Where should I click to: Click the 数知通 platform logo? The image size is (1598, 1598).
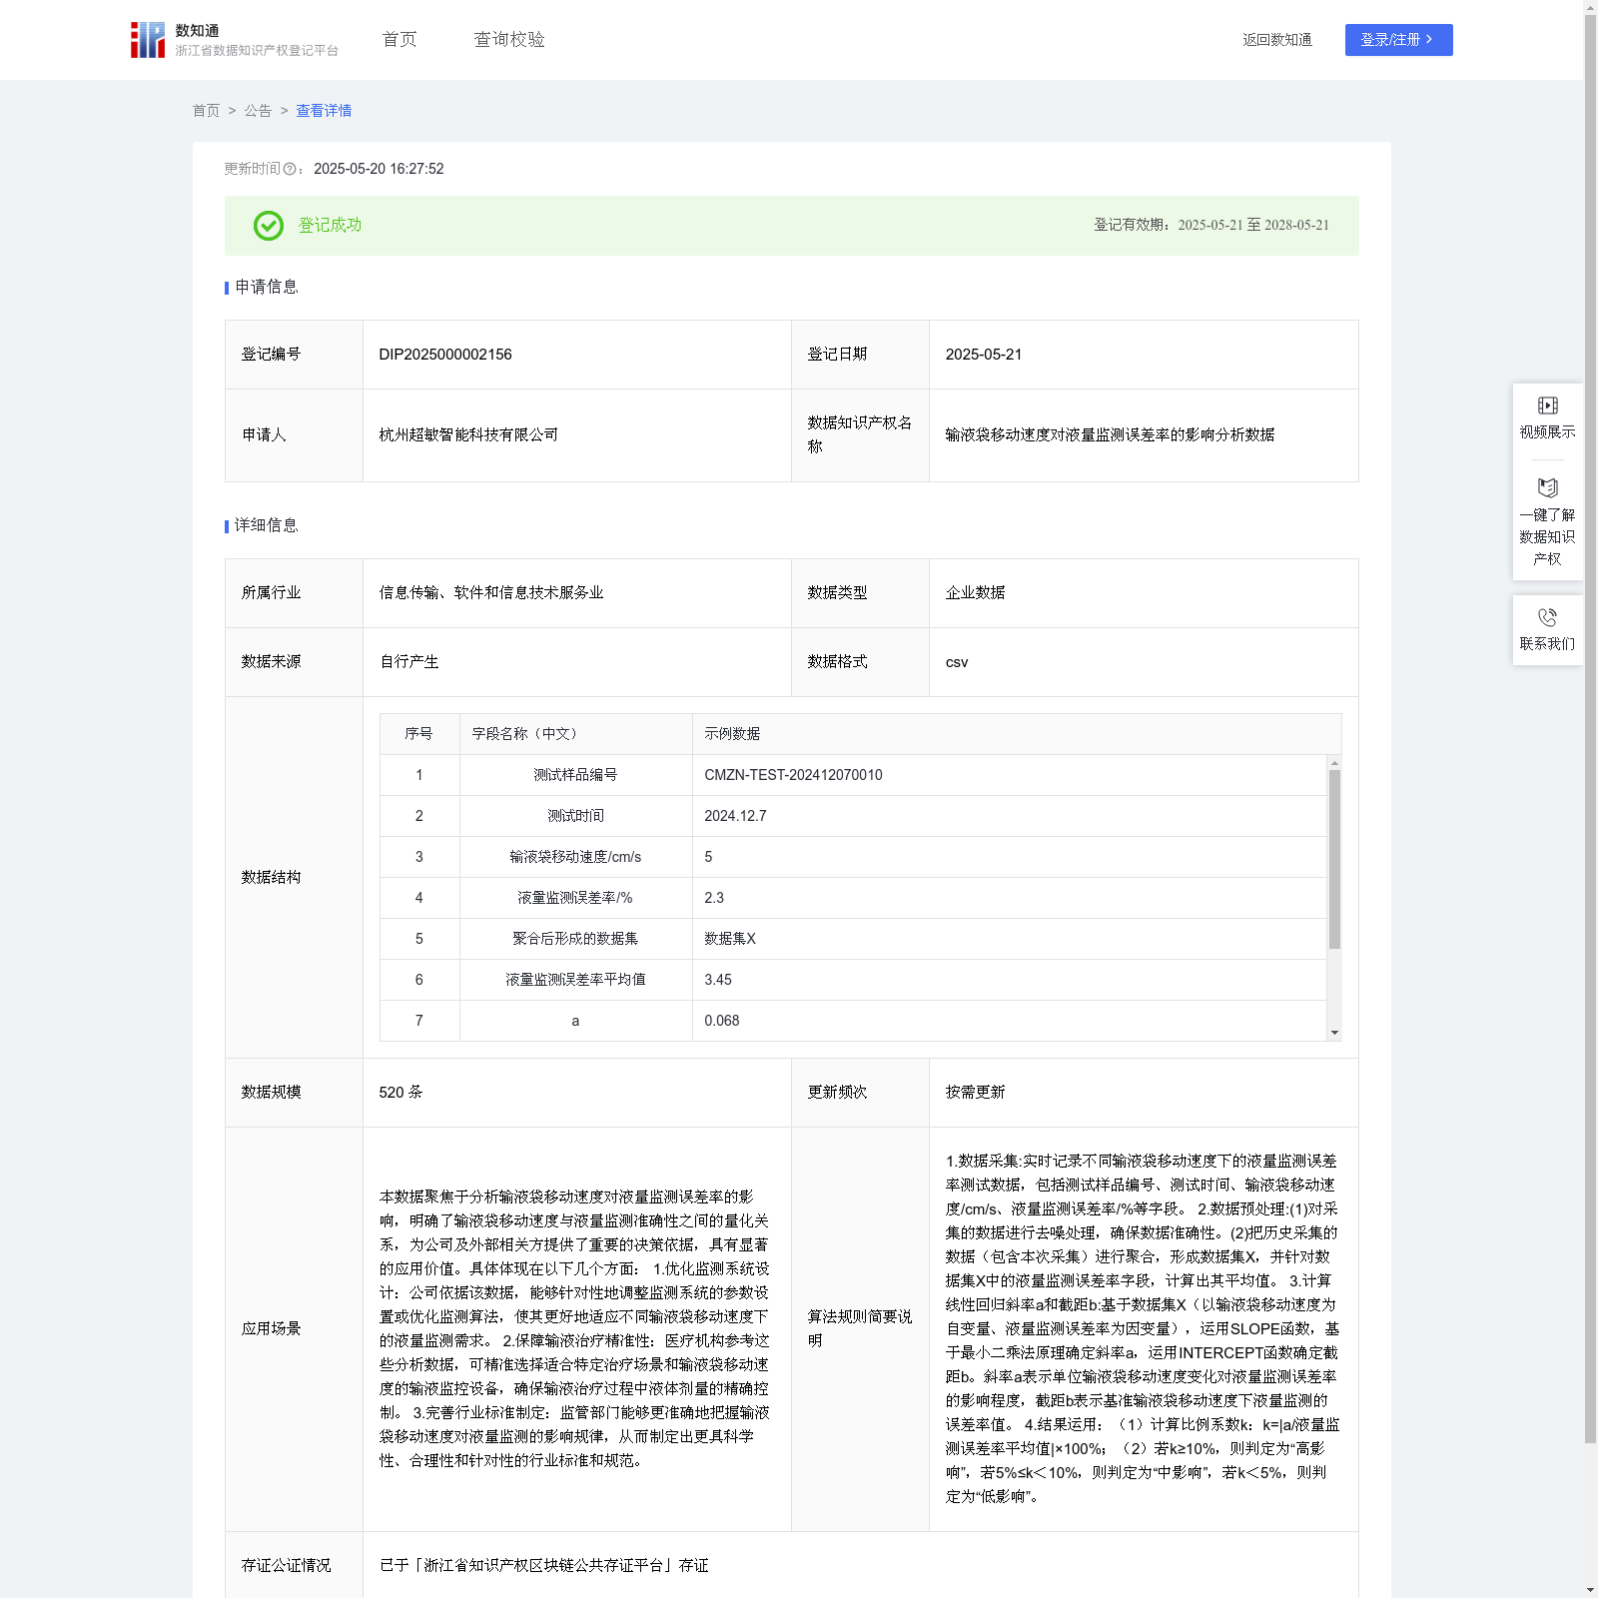(148, 40)
